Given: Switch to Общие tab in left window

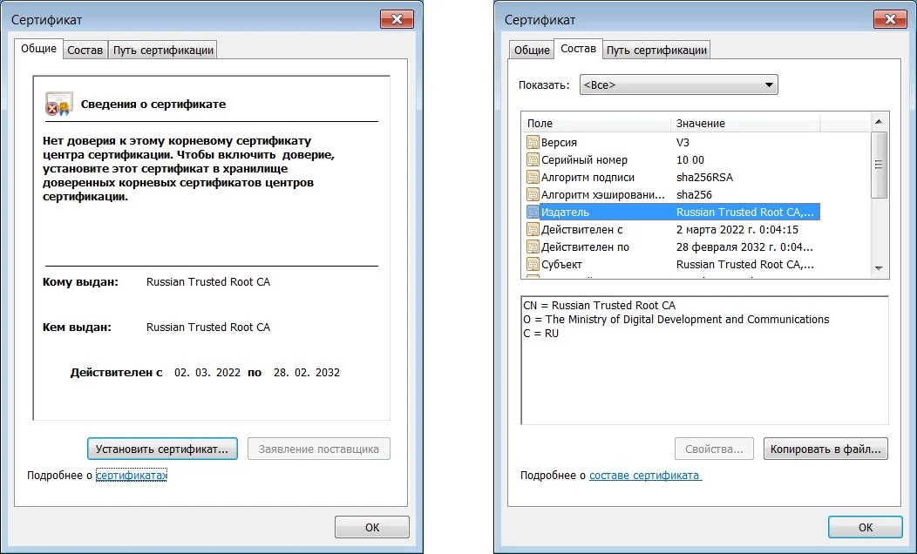Looking at the screenshot, I should tap(38, 49).
